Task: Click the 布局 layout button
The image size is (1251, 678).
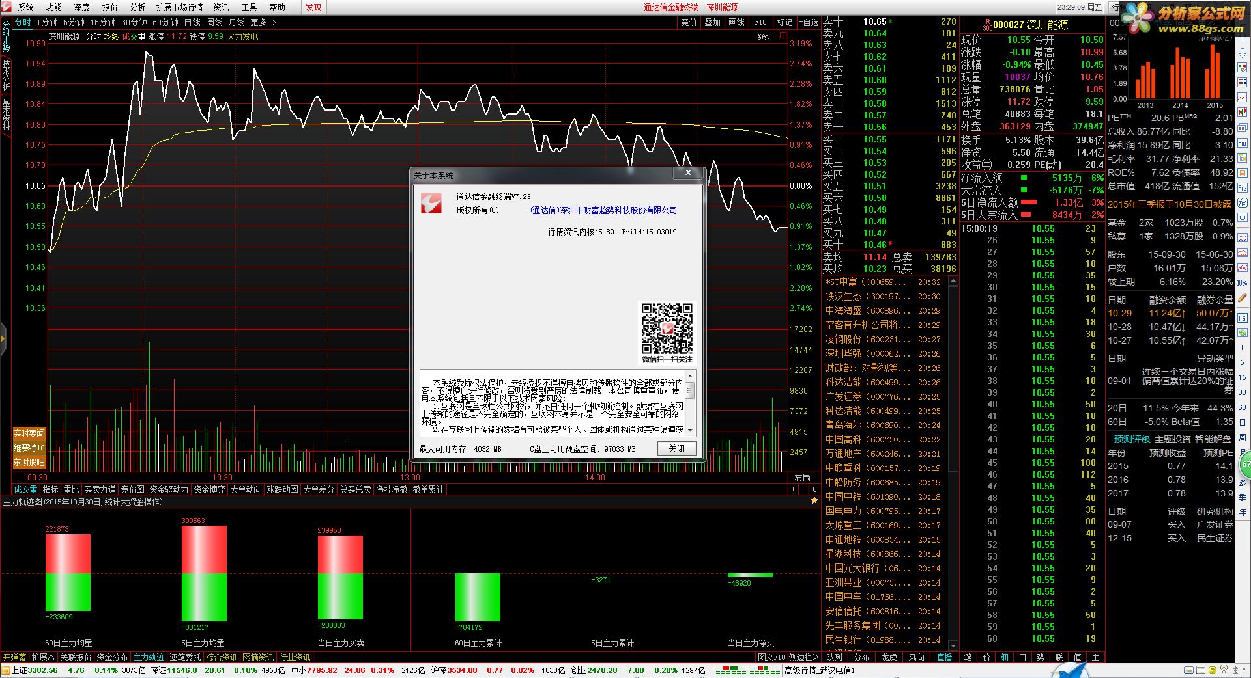Action: [x=802, y=478]
